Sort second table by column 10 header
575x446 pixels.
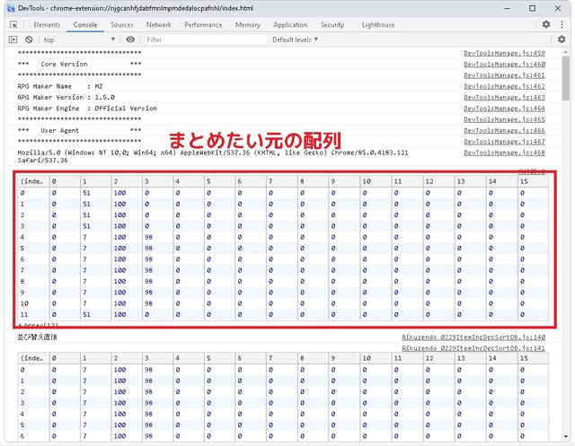click(x=376, y=358)
